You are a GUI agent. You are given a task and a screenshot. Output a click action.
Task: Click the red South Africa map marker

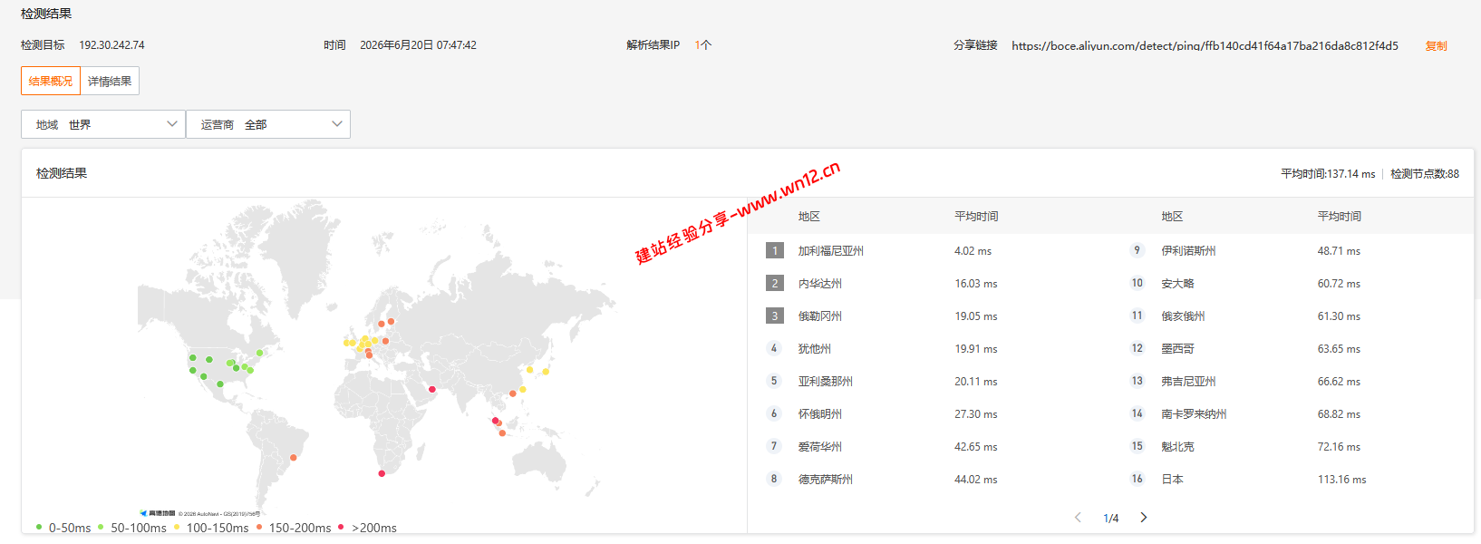[x=382, y=473]
